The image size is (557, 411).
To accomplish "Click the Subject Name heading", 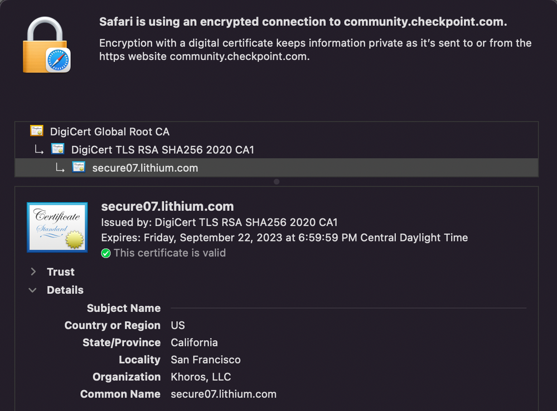I will pyautogui.click(x=124, y=308).
